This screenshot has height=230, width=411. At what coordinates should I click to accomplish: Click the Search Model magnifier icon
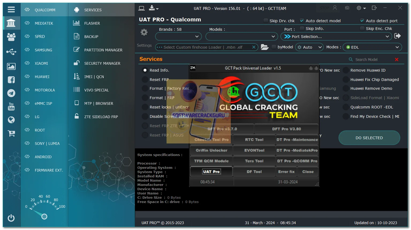pos(351,59)
